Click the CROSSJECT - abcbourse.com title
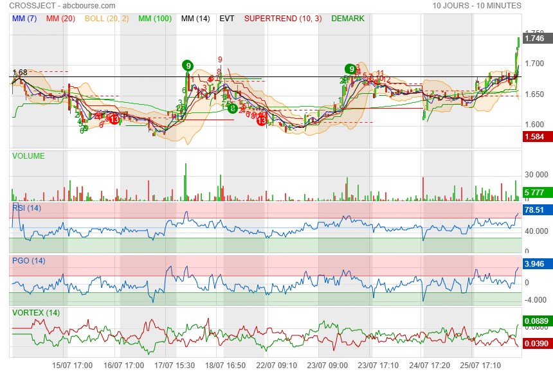This screenshot has width=553, height=372. coord(62,6)
